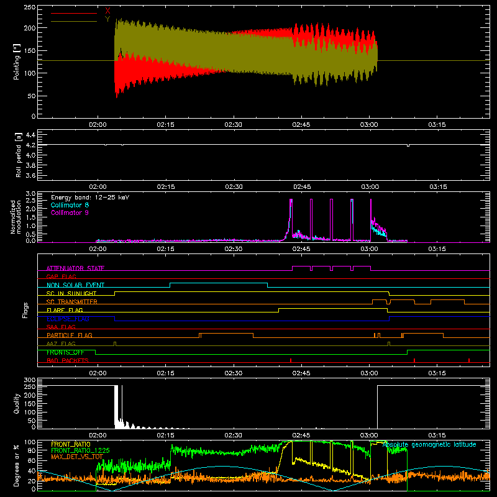Select the NON_SOLAR_EVENT flag label
This screenshot has width=497, height=497.
(75, 285)
